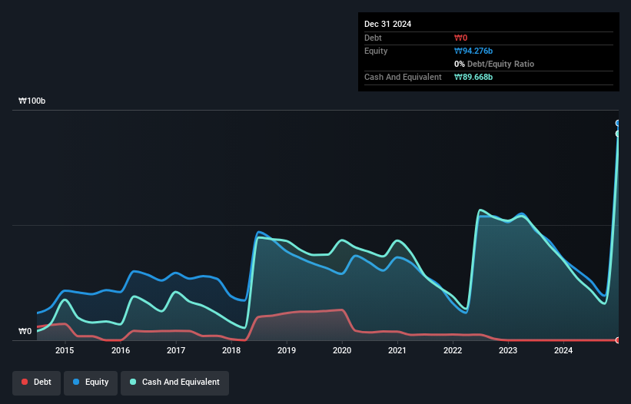The image size is (631, 404).
Task: Click Cash And Equivalent label in tooltip
Action: [403, 77]
